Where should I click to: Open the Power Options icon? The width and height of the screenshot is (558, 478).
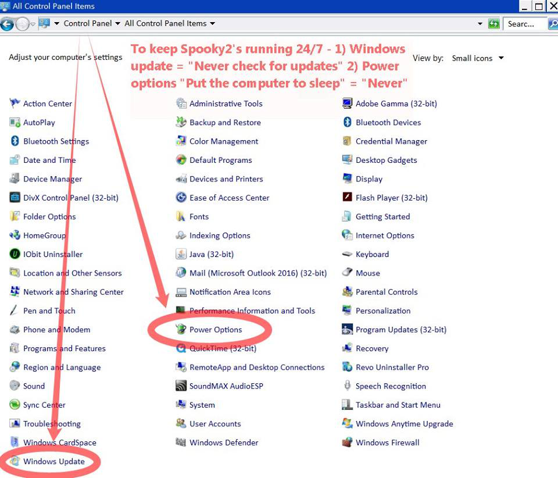[181, 329]
